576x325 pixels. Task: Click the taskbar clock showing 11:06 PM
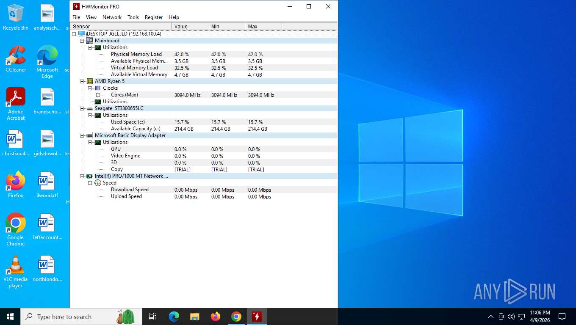[540, 317]
